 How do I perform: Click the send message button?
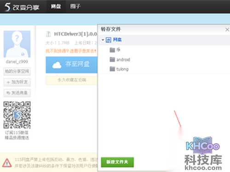[x=17, y=93]
